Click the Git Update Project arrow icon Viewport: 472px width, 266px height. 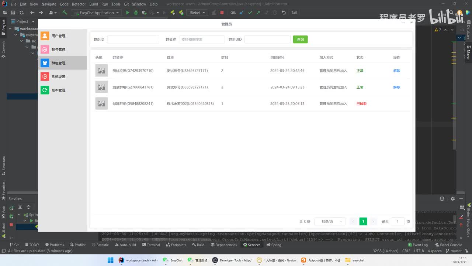coord(242,13)
